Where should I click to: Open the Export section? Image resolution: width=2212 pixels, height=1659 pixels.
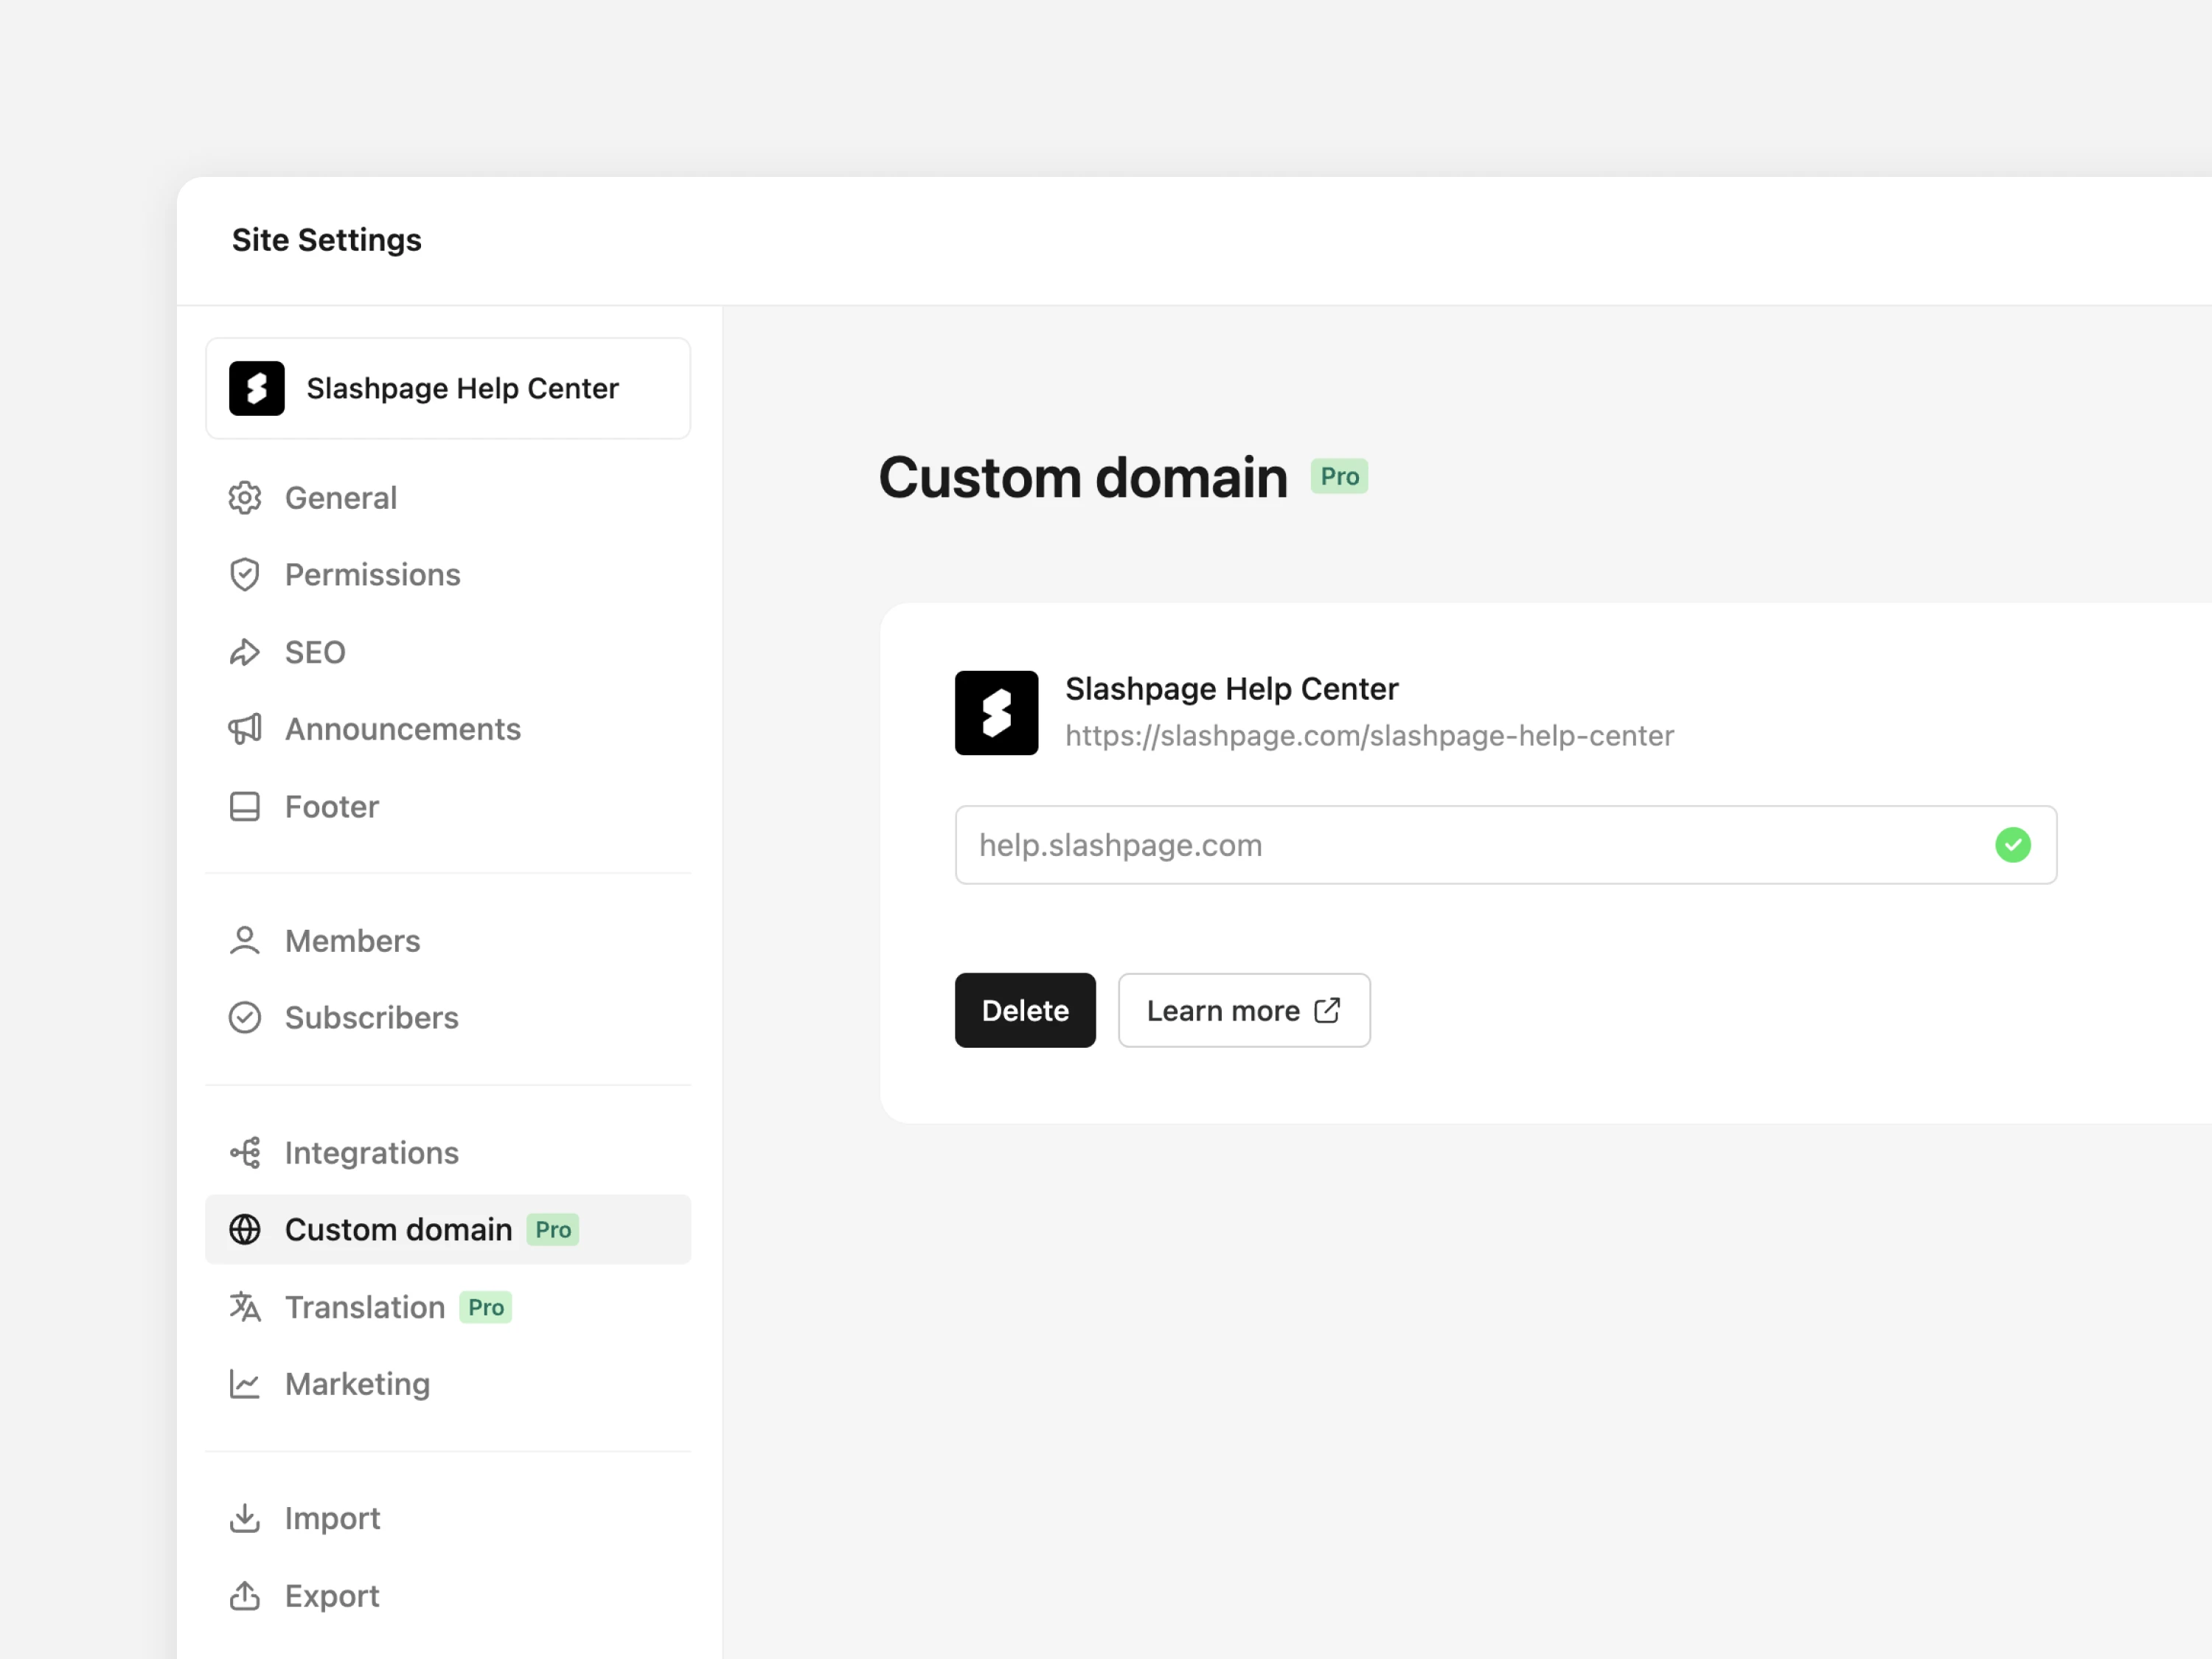[448, 1596]
